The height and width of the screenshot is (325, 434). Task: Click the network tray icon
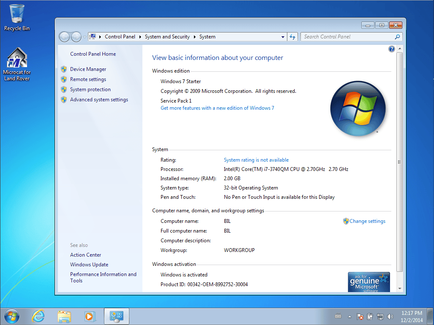380,317
